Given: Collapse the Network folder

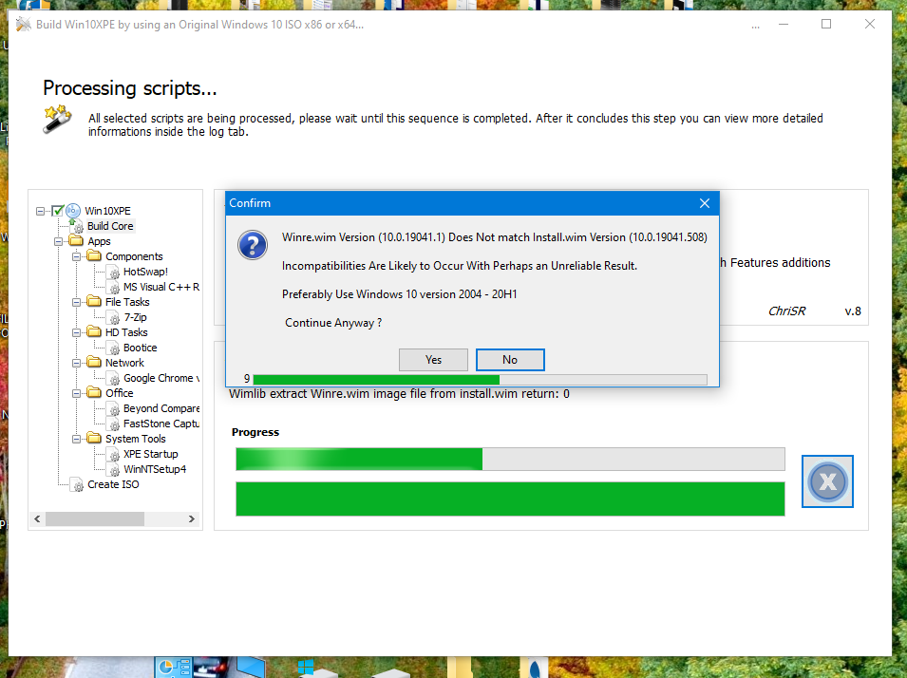Looking at the screenshot, I should pyautogui.click(x=76, y=364).
